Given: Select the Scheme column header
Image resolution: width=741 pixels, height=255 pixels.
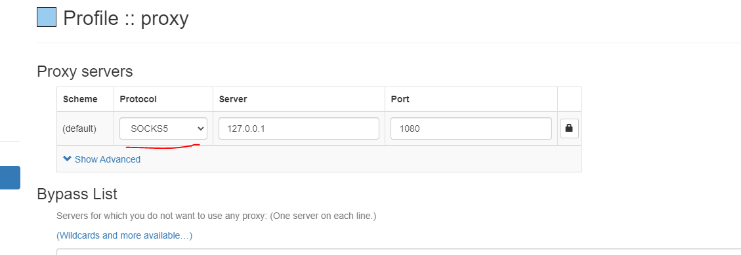Looking at the screenshot, I should (x=80, y=99).
